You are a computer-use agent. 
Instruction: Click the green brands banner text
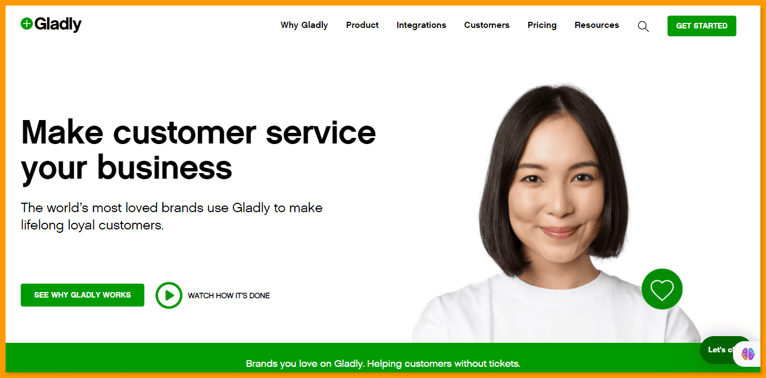pos(383,363)
